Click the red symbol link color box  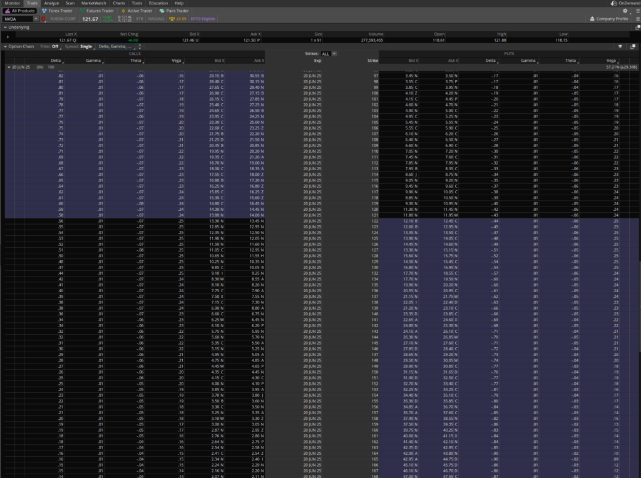pos(44,19)
